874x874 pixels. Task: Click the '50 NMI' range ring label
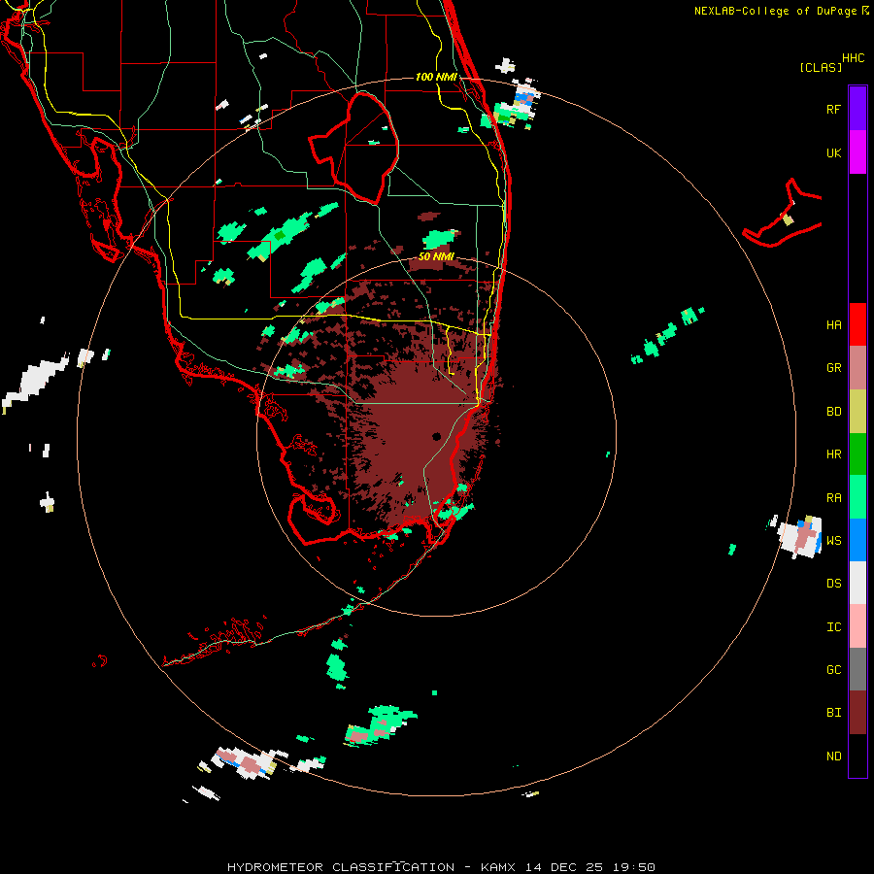pyautogui.click(x=436, y=256)
